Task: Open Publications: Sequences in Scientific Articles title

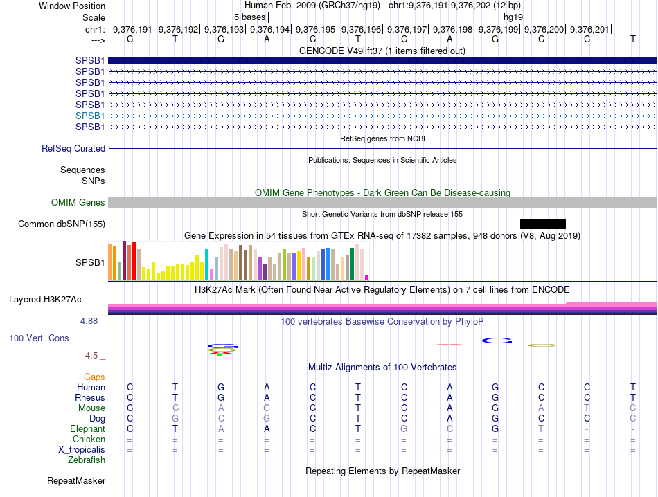Action: (x=382, y=160)
